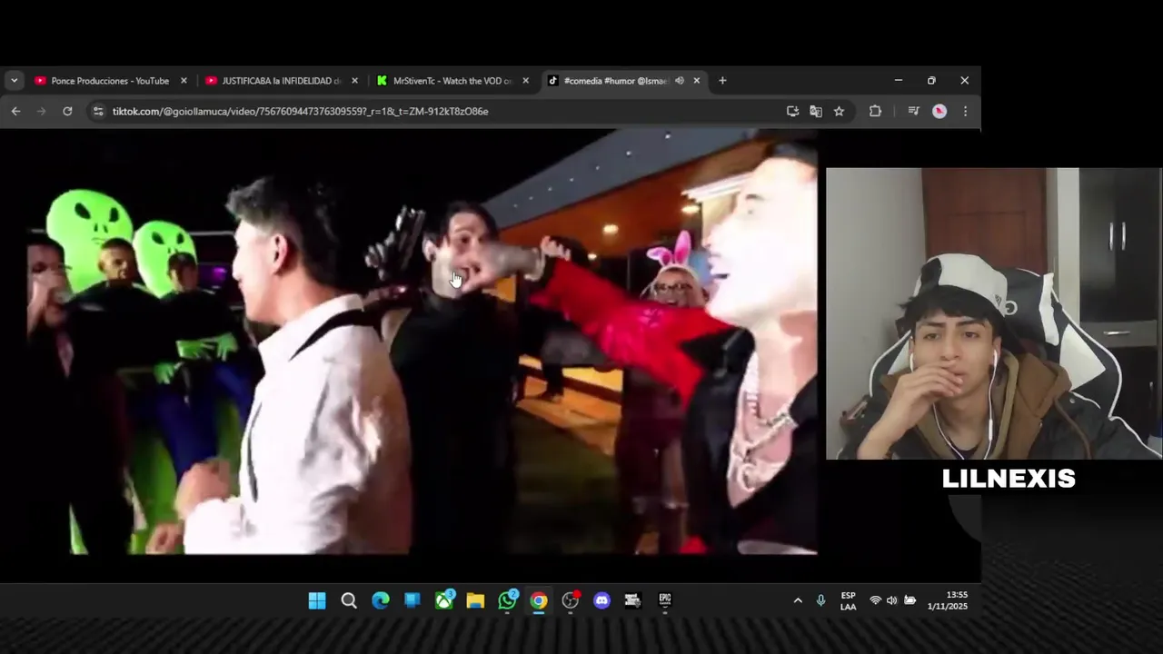Close the JUSTIFICABA la INFIDELIDAD tab

[x=354, y=81]
